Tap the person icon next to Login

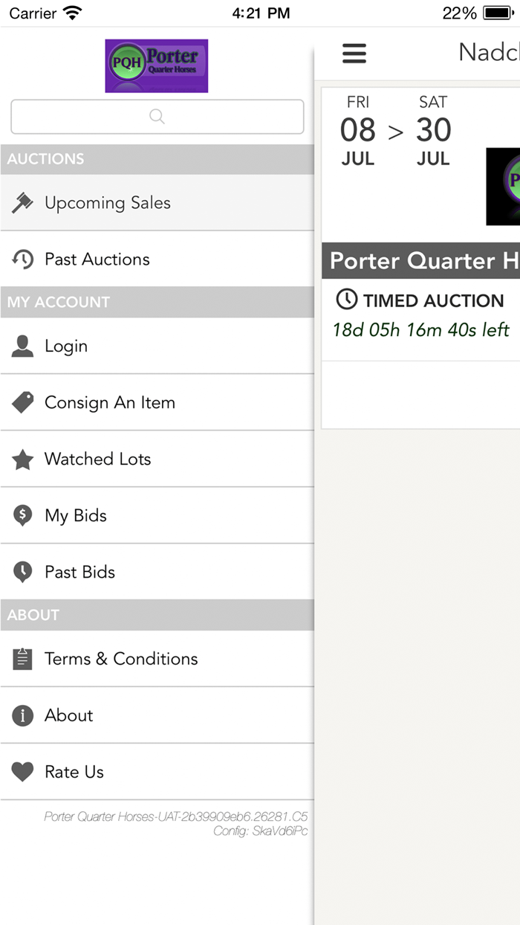22,346
